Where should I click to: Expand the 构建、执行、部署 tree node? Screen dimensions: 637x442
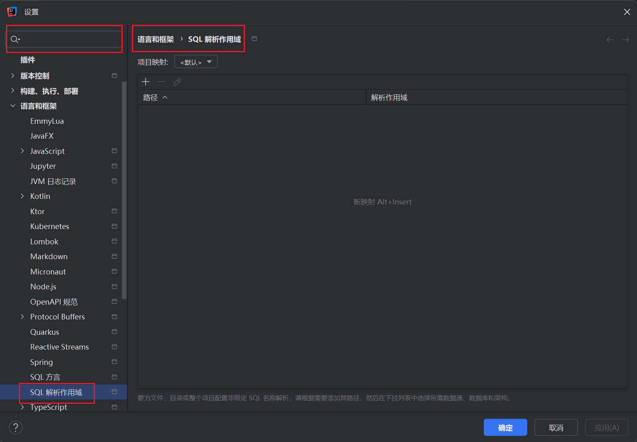(x=12, y=91)
